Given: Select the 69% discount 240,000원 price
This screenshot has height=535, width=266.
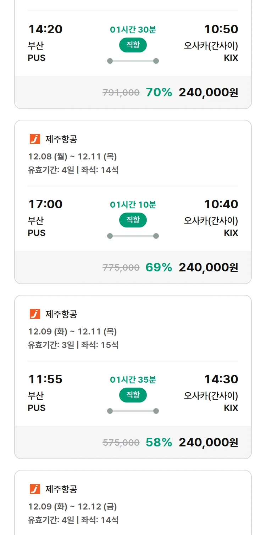Looking at the screenshot, I should click(208, 267).
